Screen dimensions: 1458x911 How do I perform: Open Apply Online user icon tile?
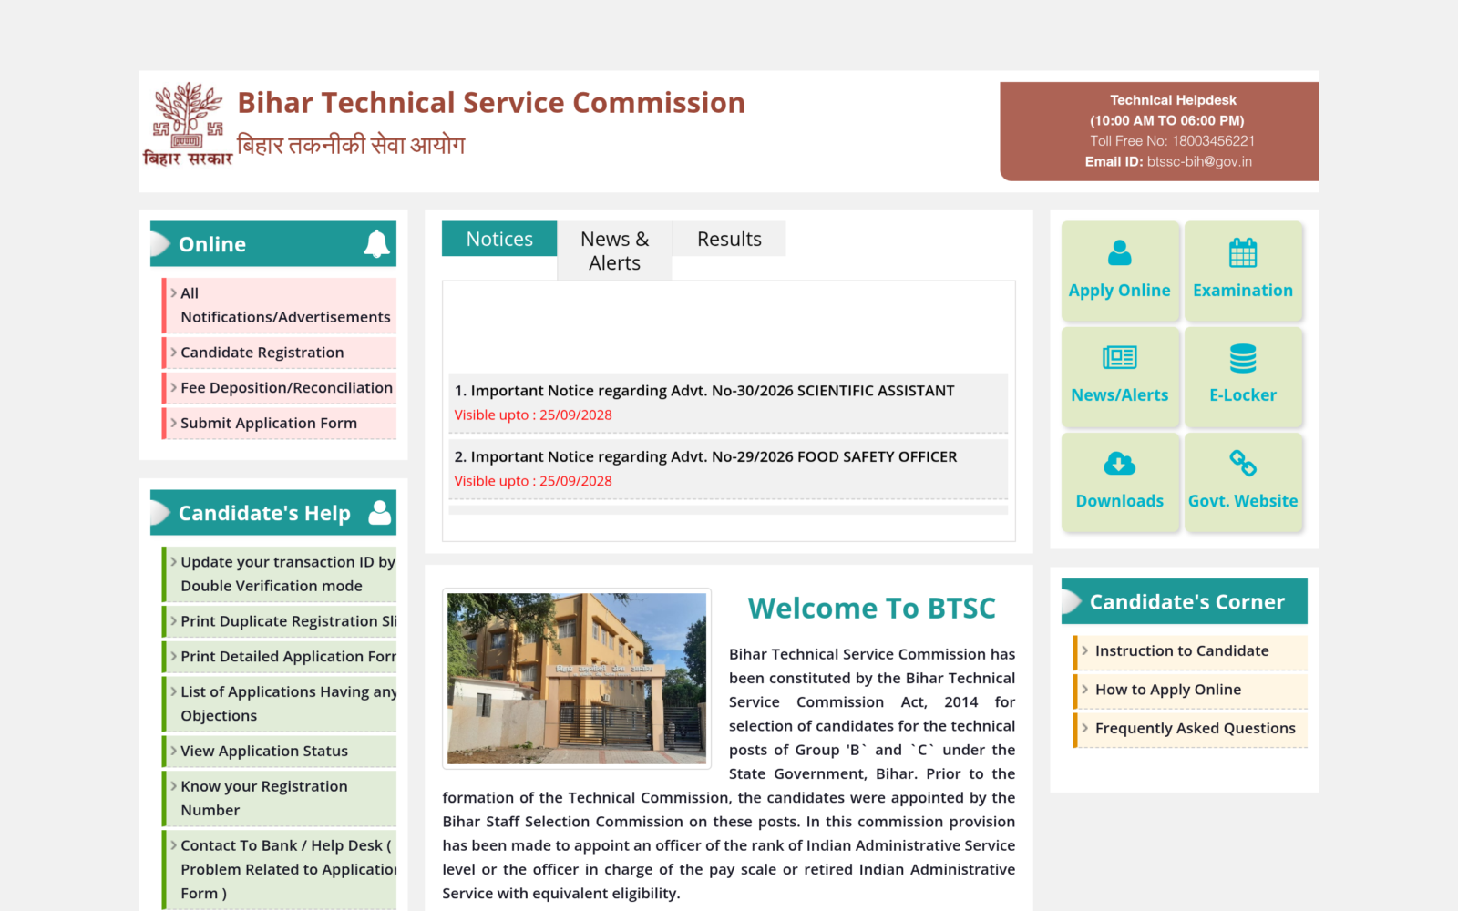[x=1120, y=271]
